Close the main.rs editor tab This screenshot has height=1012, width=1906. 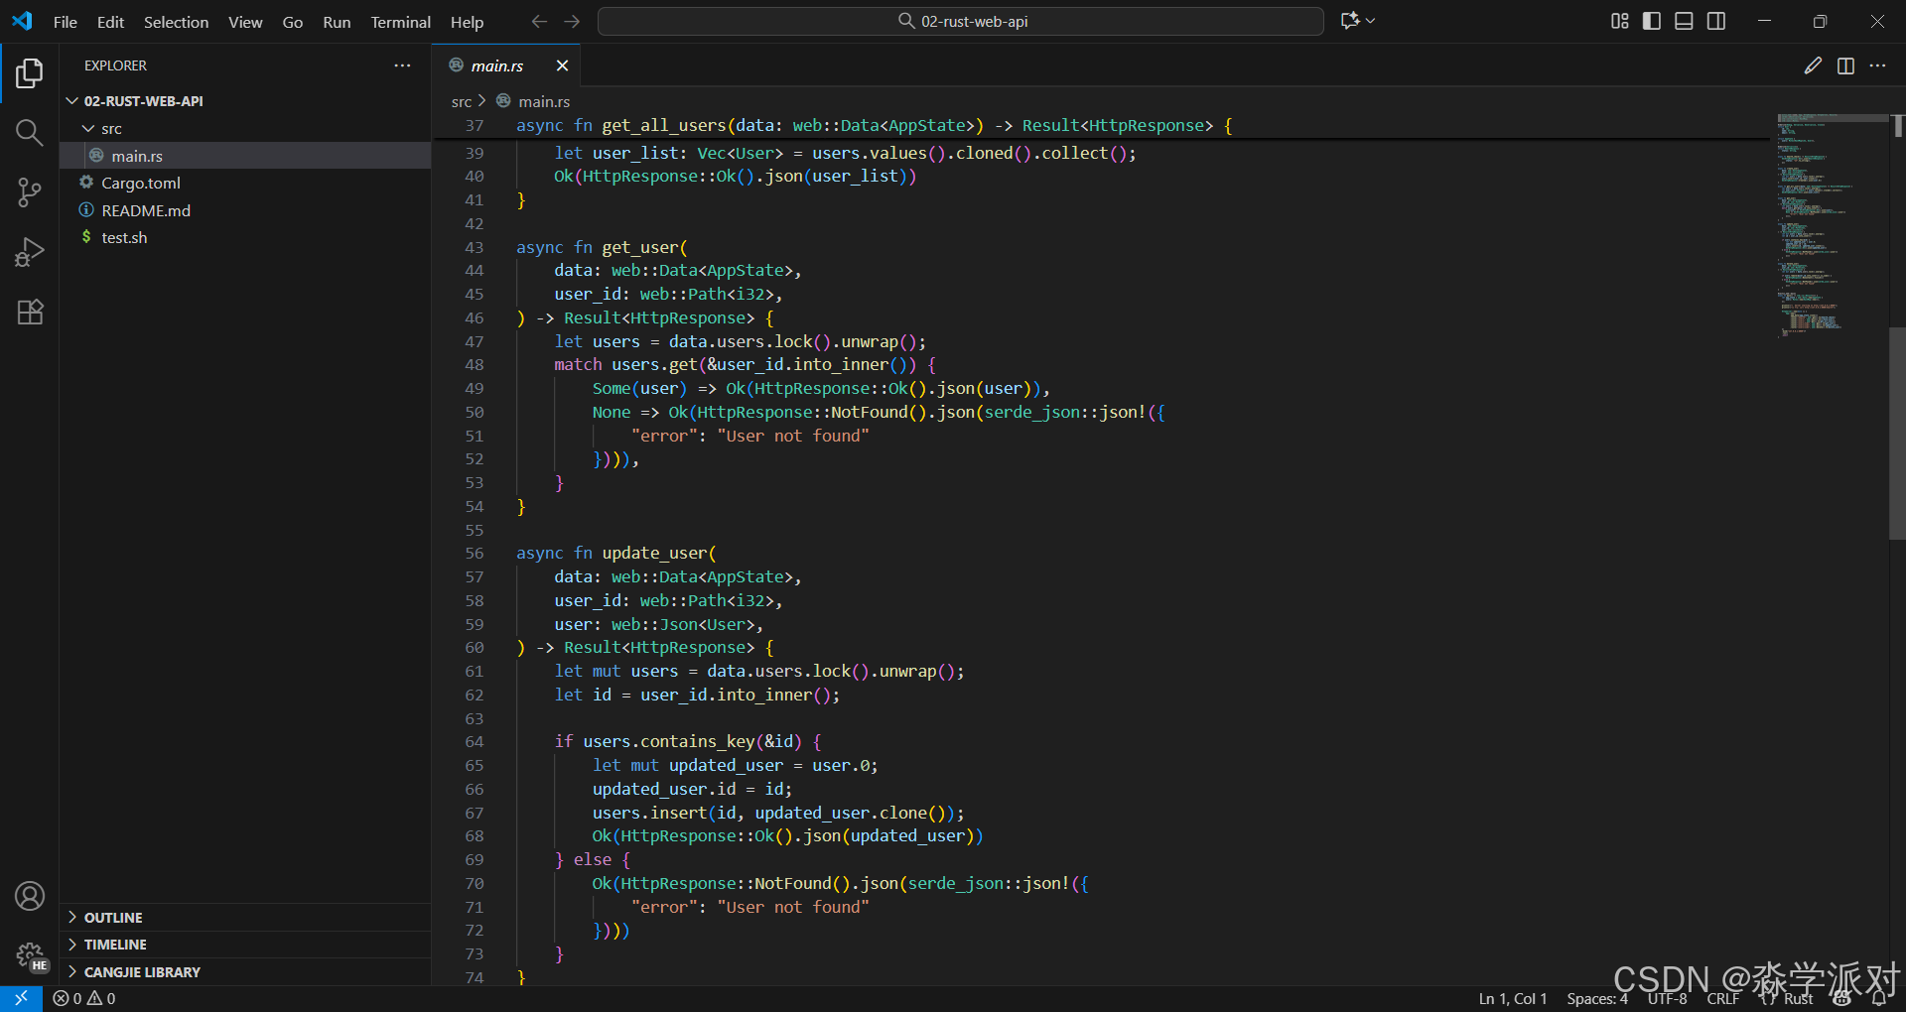[562, 65]
